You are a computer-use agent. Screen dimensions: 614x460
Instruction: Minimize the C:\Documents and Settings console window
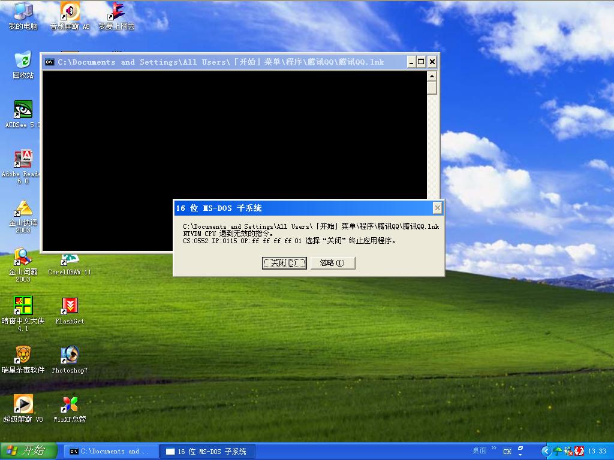click(411, 62)
